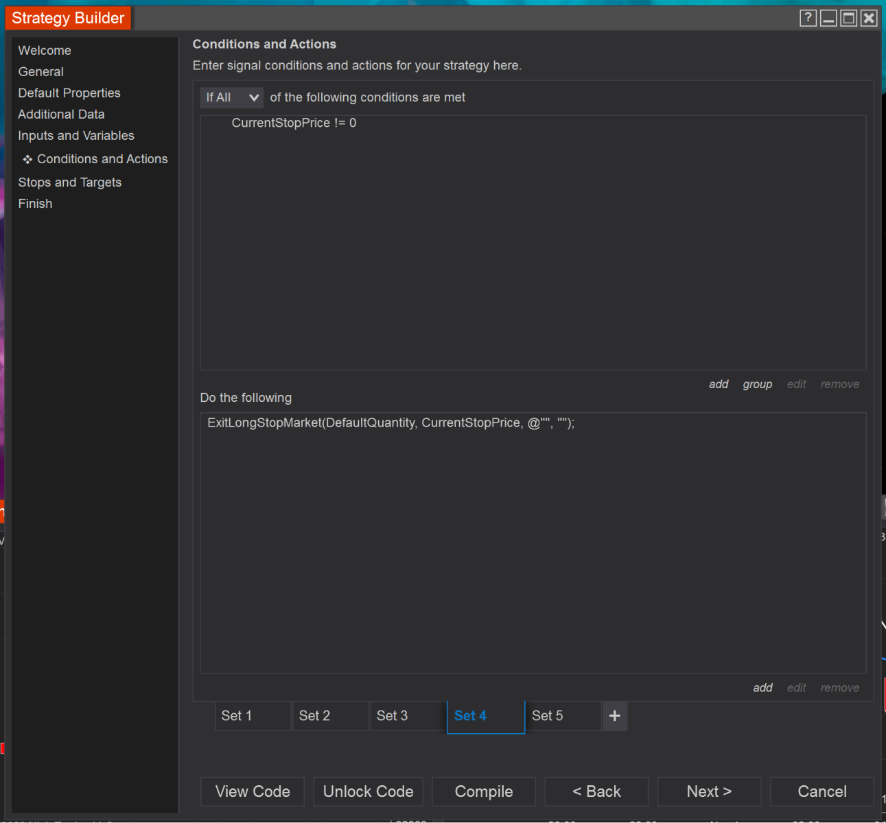Proceed with the Next > button

tap(709, 791)
